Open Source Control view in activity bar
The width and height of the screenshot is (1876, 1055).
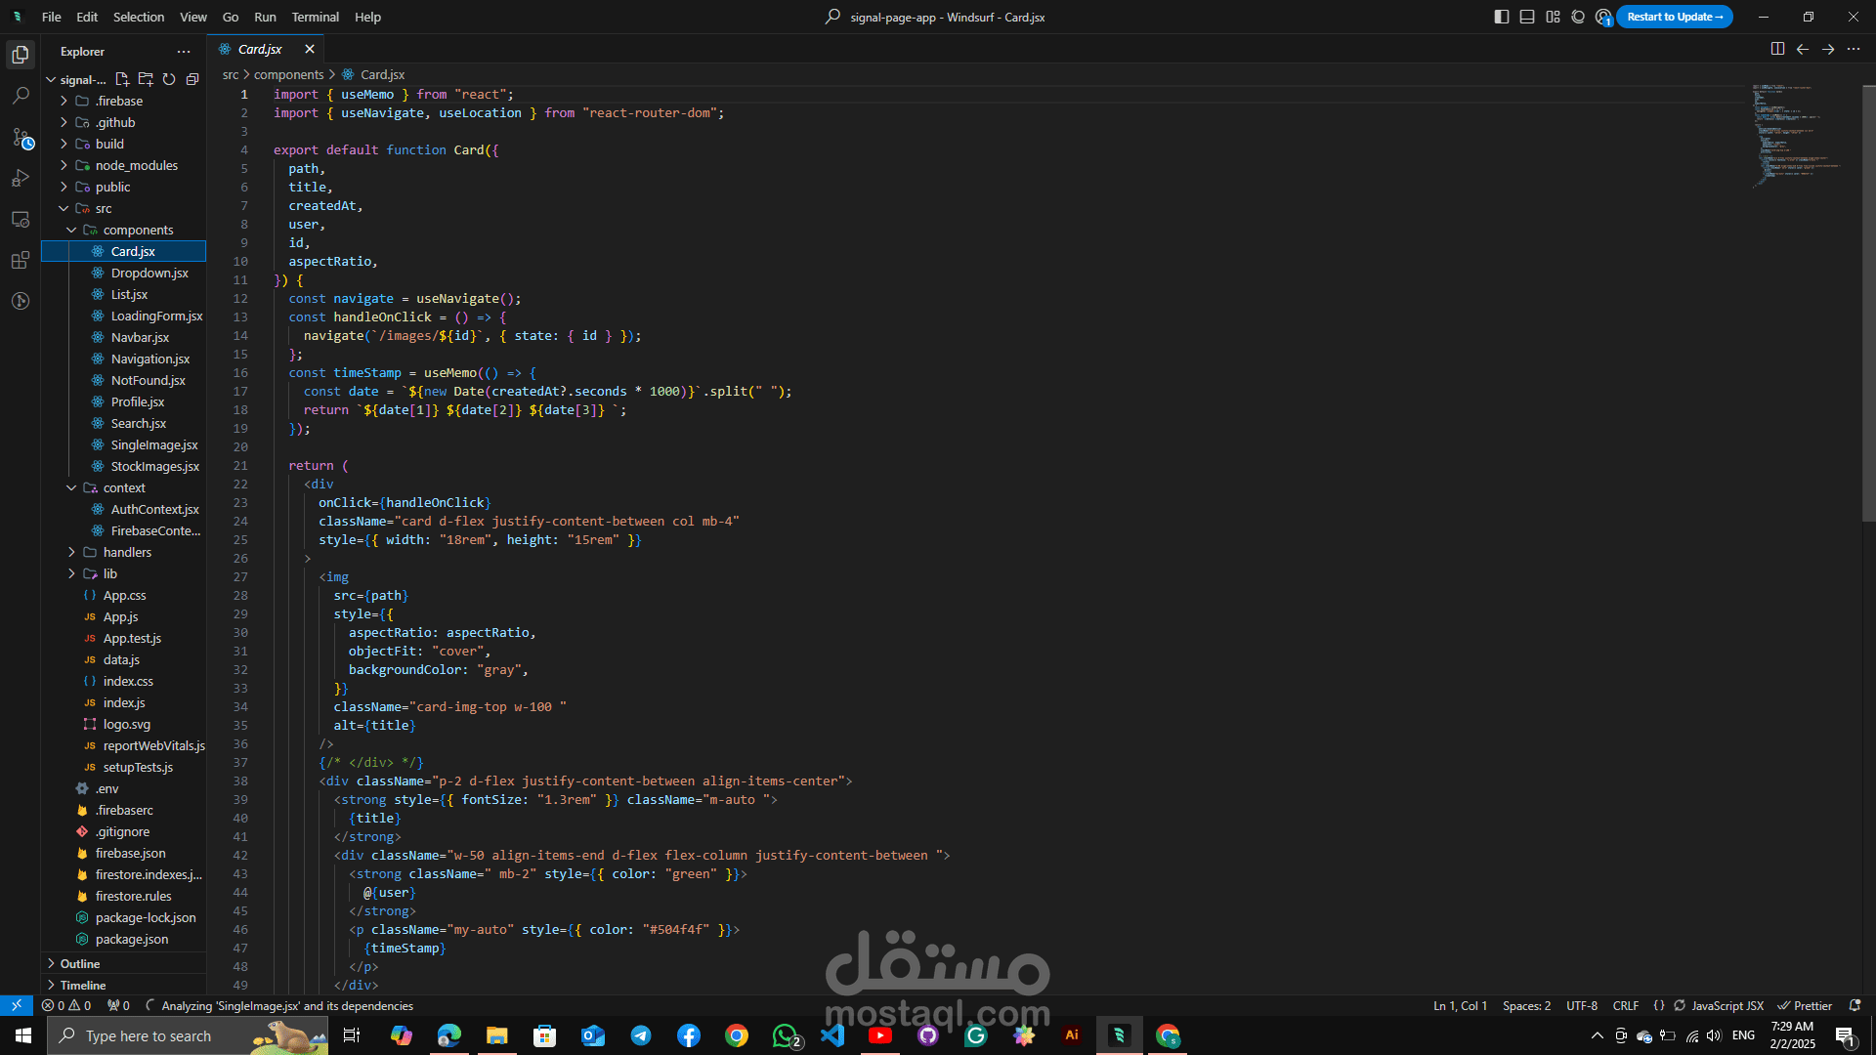click(x=21, y=138)
